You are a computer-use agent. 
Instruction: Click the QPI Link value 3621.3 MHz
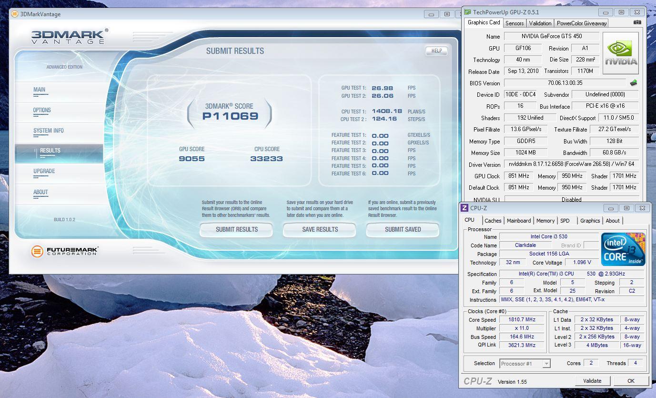coord(522,346)
